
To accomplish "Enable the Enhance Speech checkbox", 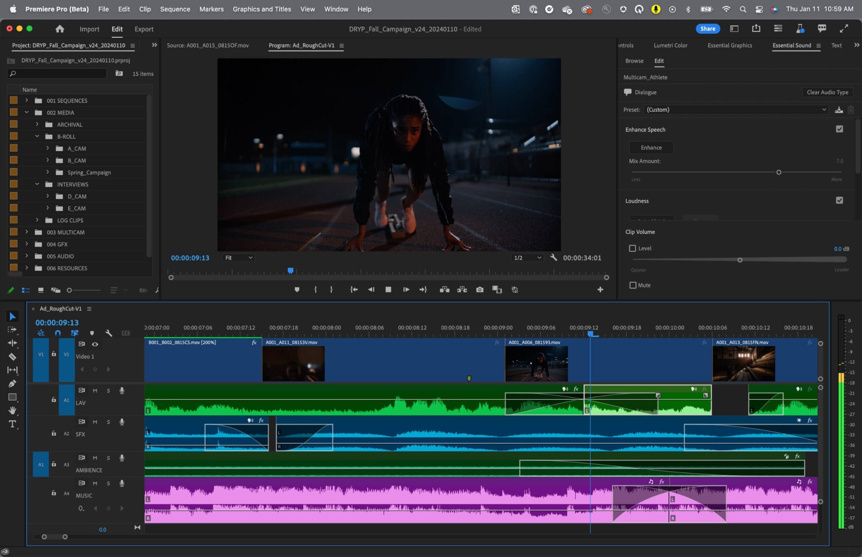I will (840, 129).
